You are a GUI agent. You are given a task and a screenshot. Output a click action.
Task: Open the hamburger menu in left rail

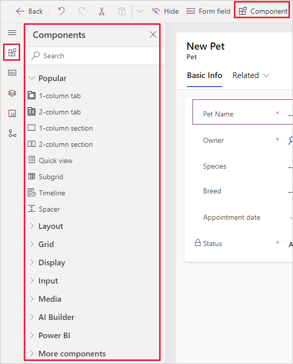[12, 32]
